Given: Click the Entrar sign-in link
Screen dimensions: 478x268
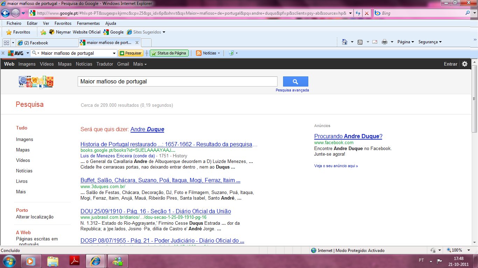Looking at the screenshot, I should pos(450,64).
